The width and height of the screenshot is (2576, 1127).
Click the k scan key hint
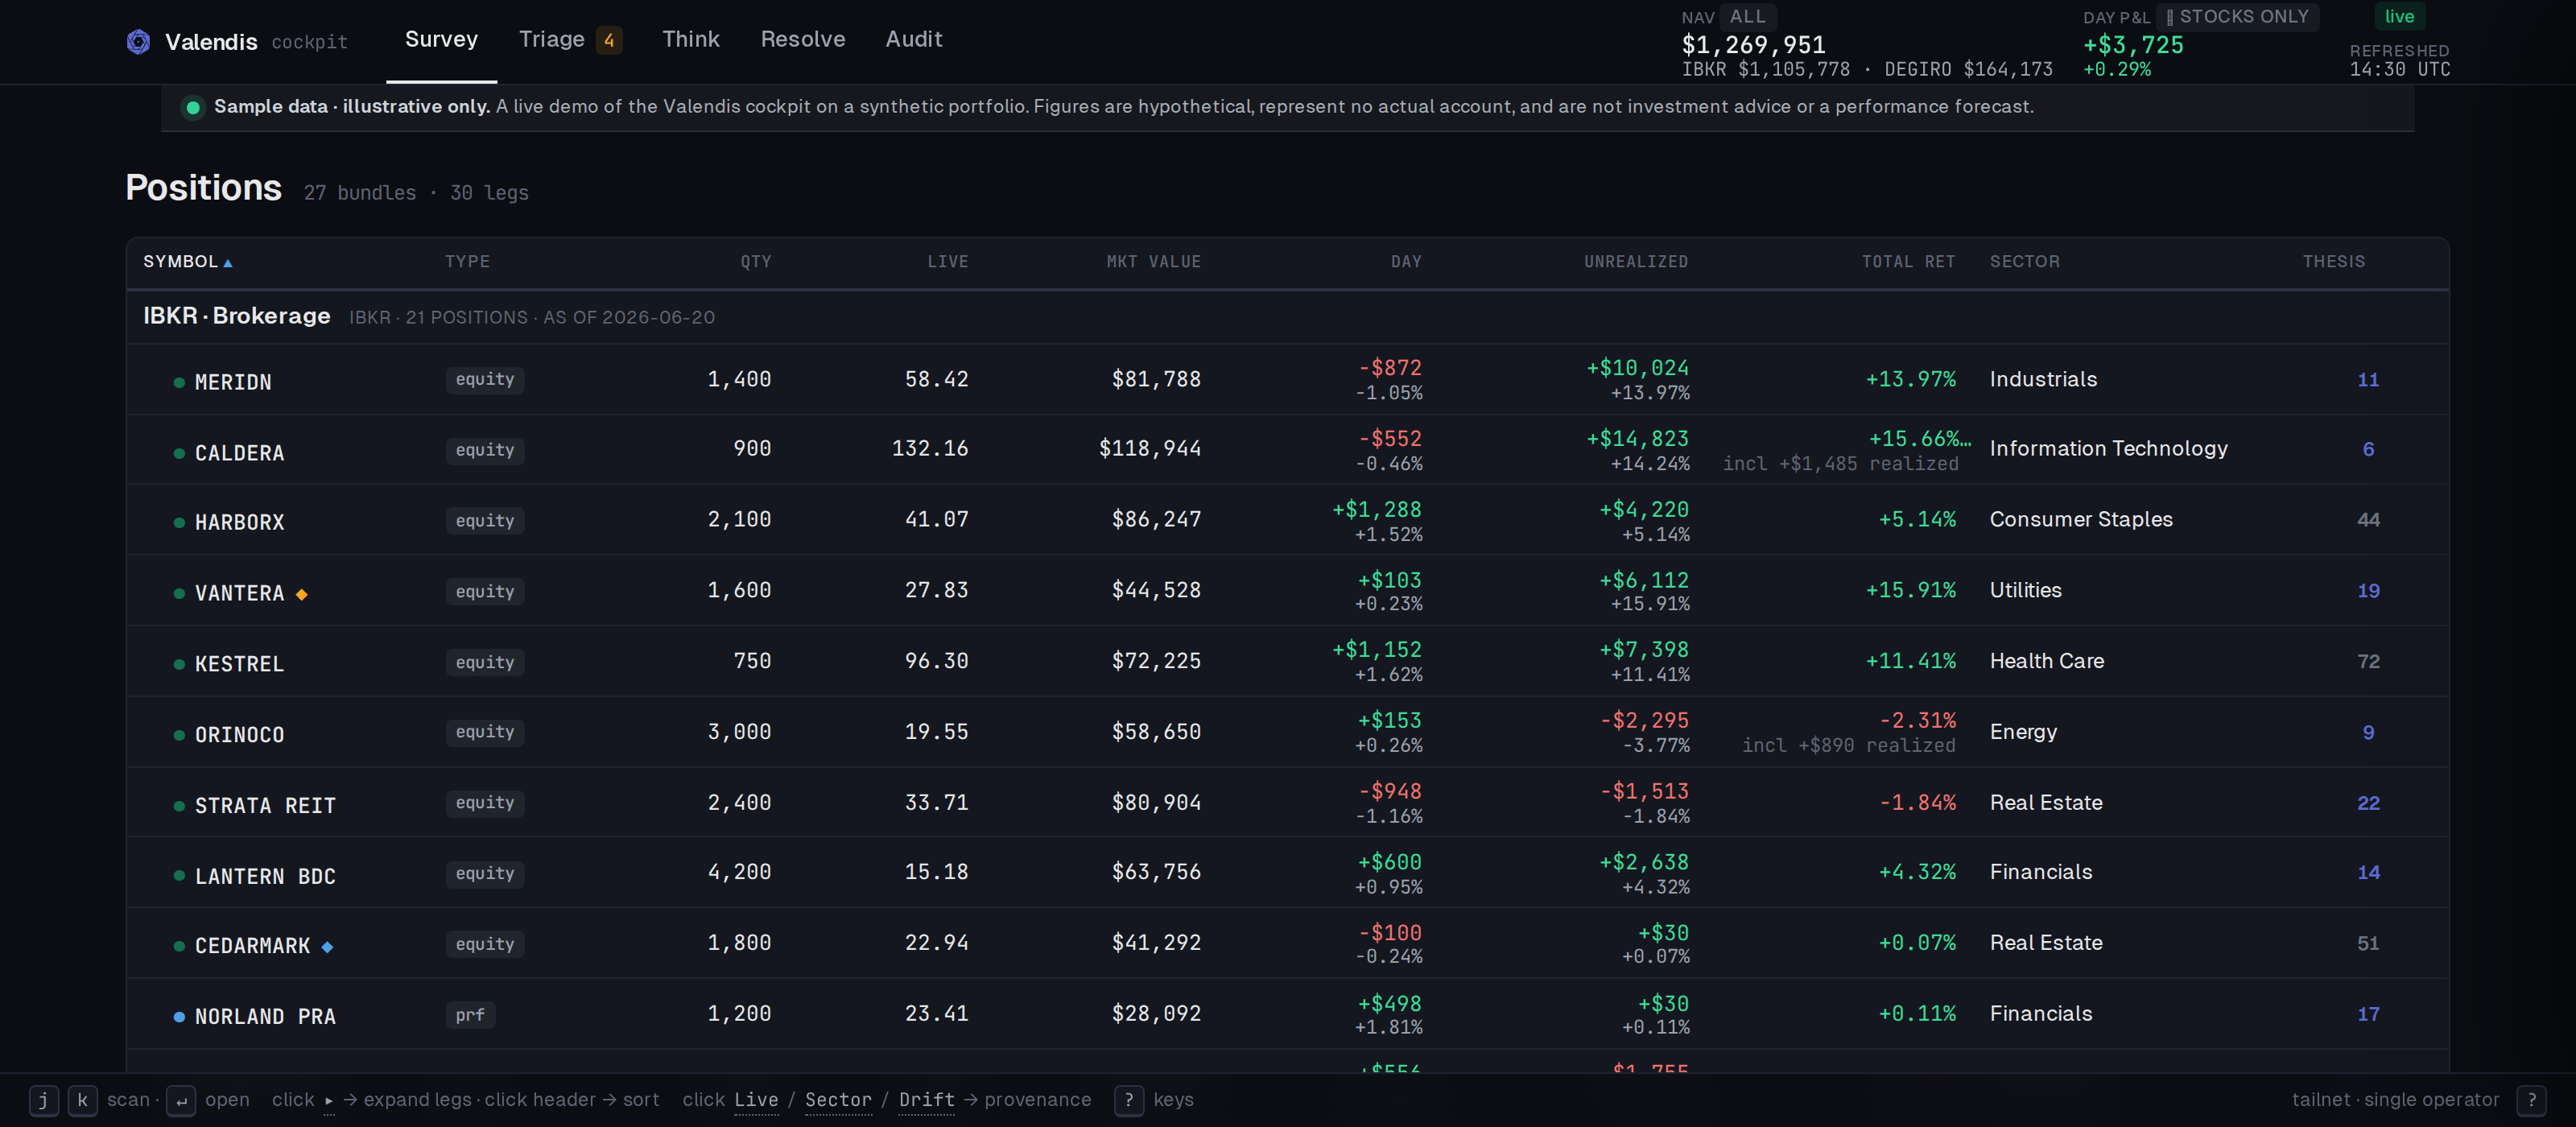pos(82,1100)
